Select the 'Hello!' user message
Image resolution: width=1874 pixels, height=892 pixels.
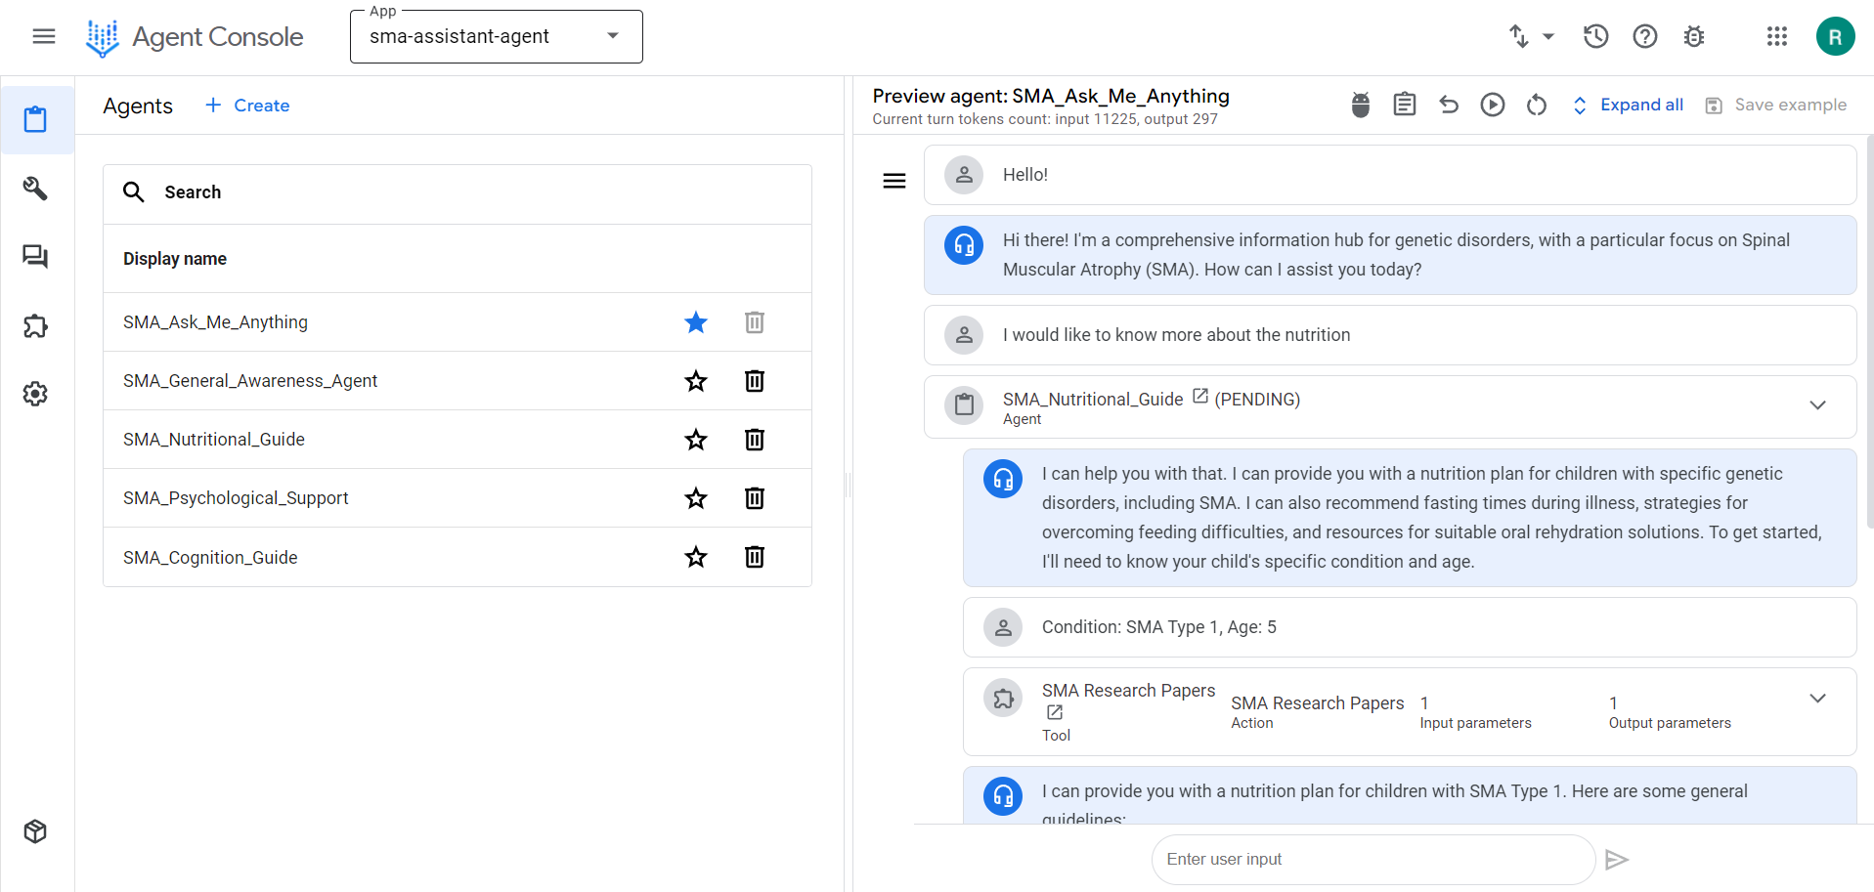[x=1390, y=175]
